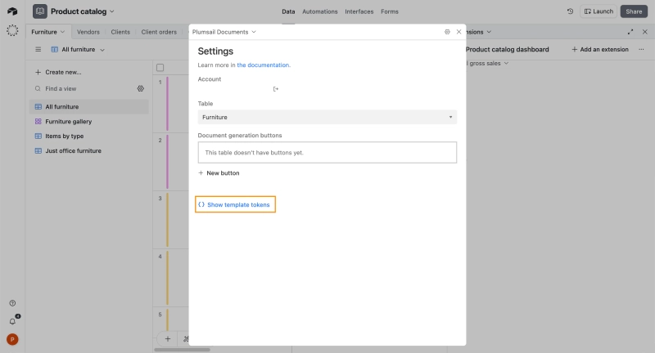
Task: Click the expand extensions fullscreen icon
Action: click(x=630, y=32)
